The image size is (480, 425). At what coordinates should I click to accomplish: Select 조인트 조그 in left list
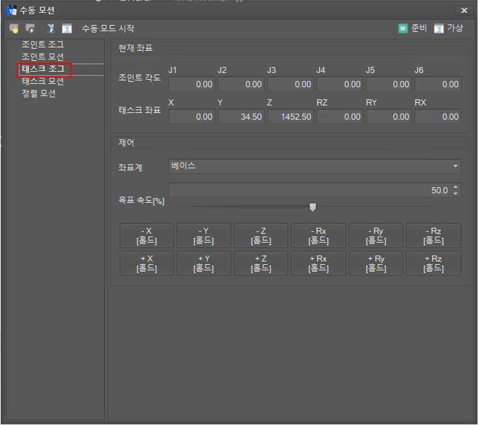43,44
